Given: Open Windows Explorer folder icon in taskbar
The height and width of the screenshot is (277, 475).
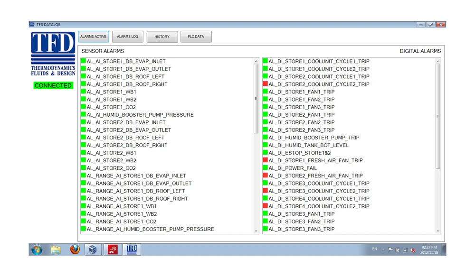Looking at the screenshot, I should pos(56,249).
